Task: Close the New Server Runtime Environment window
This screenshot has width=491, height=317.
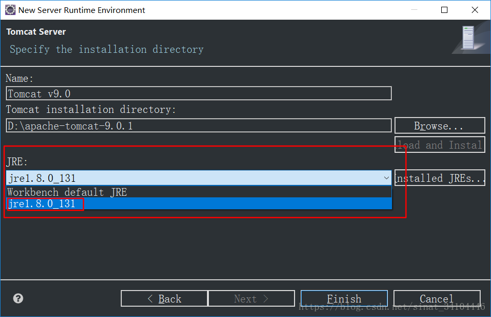Action: (475, 10)
